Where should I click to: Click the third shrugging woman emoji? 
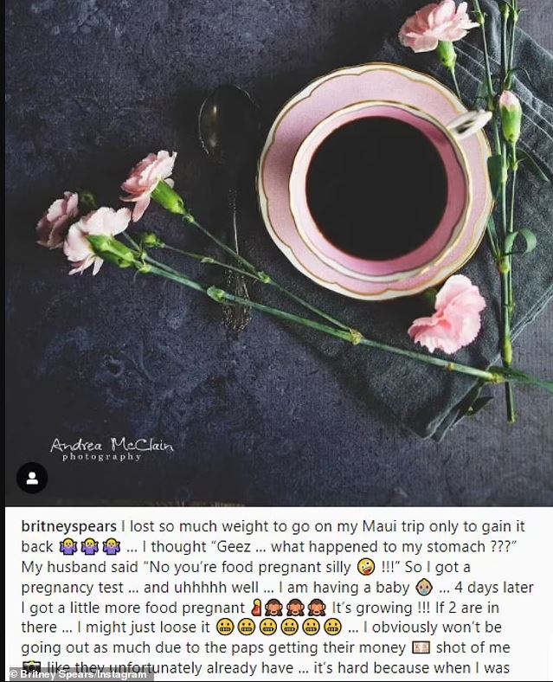pos(111,546)
